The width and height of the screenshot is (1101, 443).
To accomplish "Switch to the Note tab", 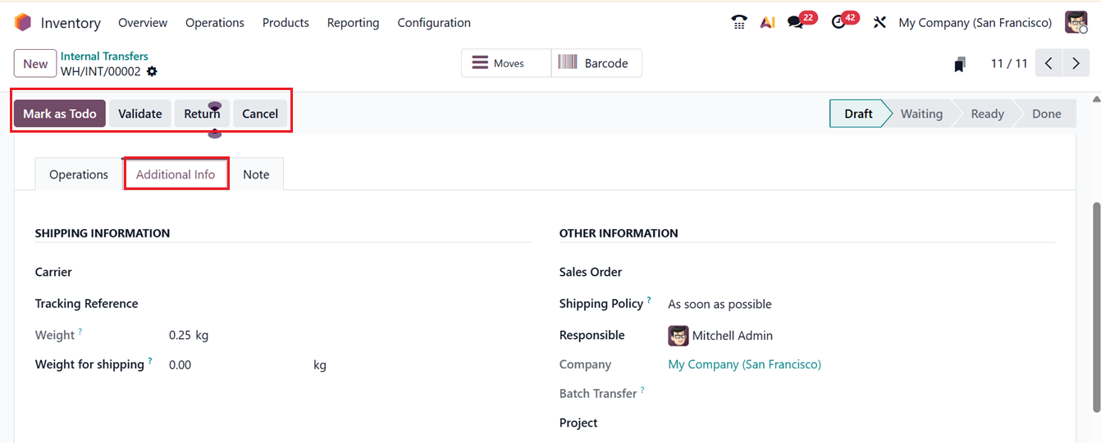I will pyautogui.click(x=256, y=174).
